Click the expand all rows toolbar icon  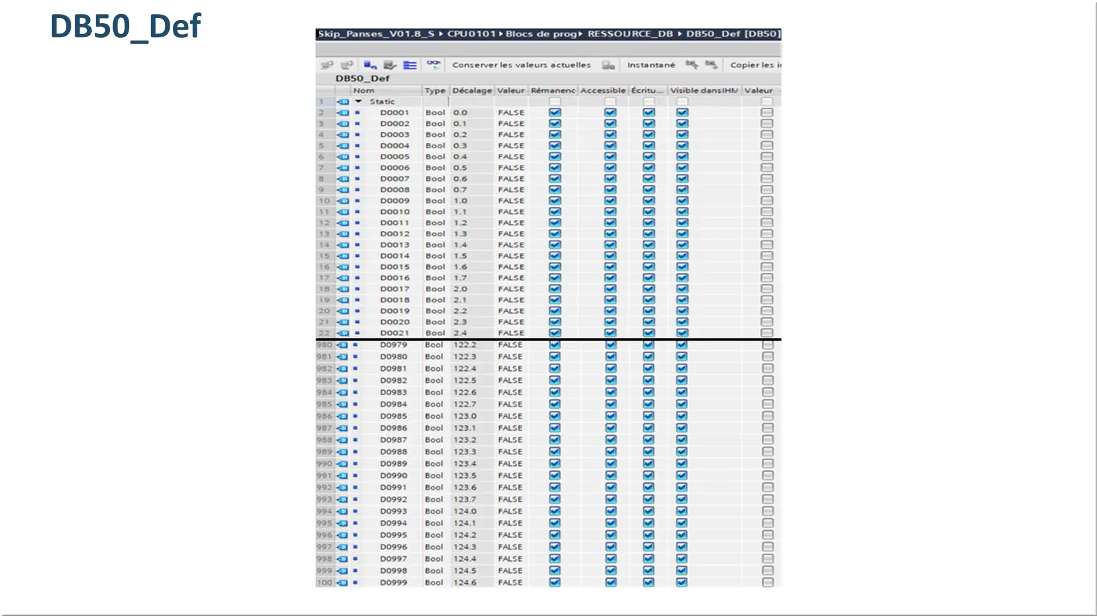(410, 65)
